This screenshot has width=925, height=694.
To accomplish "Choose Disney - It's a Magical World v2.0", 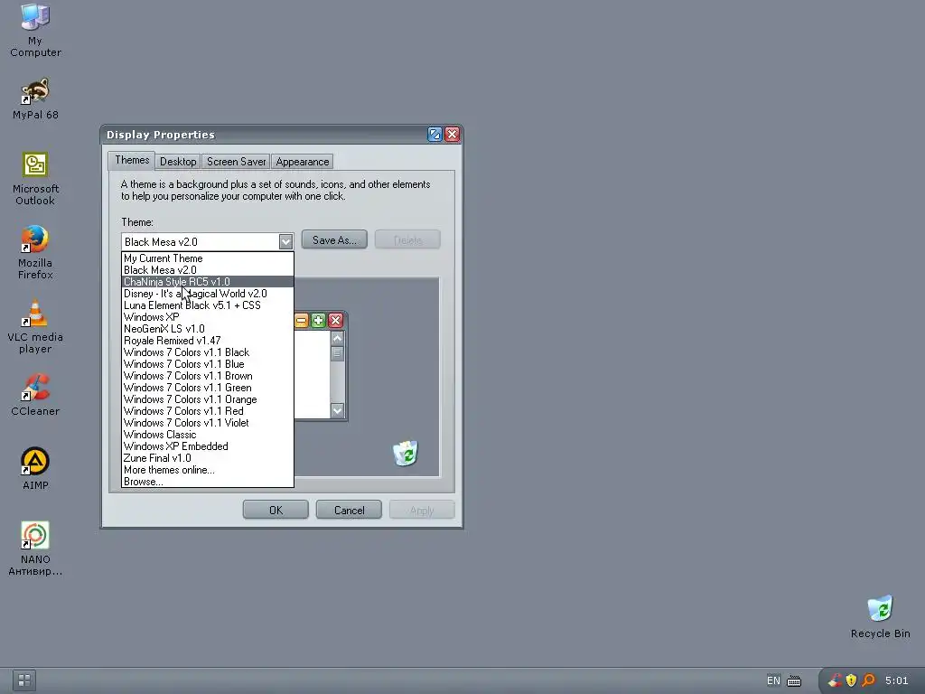I will coord(208,294).
